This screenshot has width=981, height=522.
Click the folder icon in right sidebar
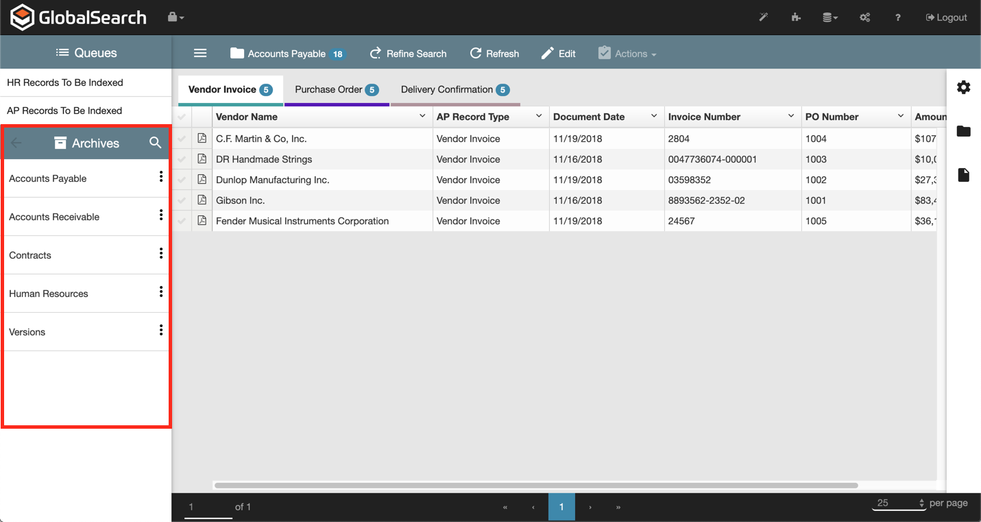(963, 131)
